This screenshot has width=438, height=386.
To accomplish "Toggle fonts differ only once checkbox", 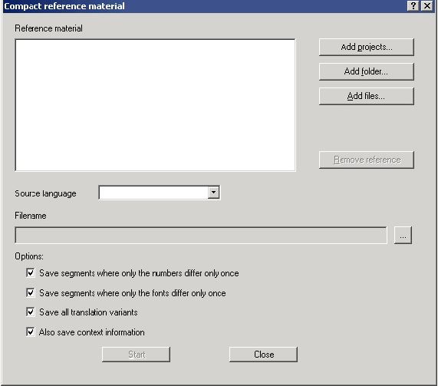I will (x=31, y=292).
